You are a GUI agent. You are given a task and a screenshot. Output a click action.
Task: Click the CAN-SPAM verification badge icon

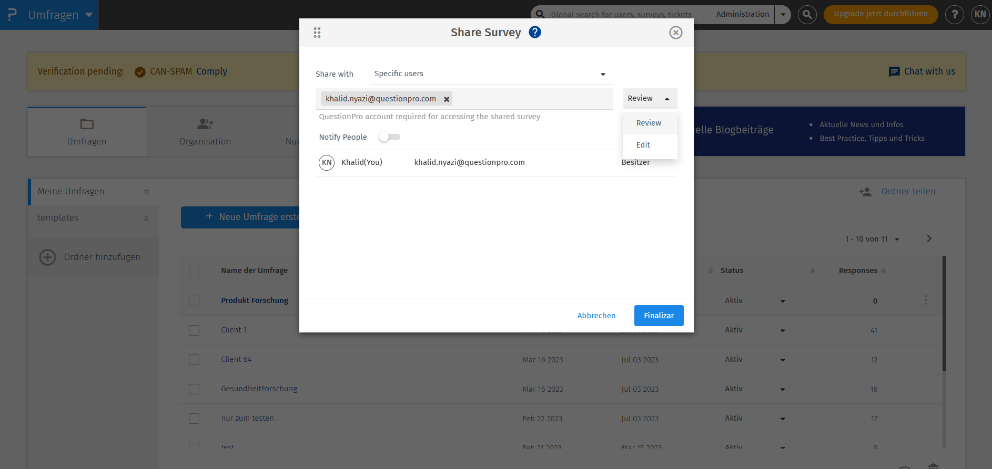click(140, 72)
